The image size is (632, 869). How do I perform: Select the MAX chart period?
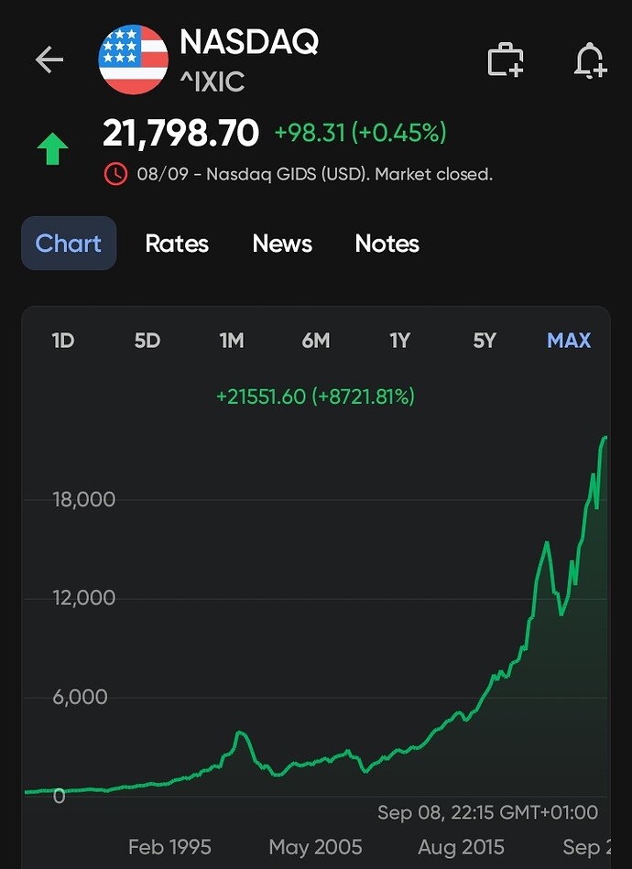(569, 341)
